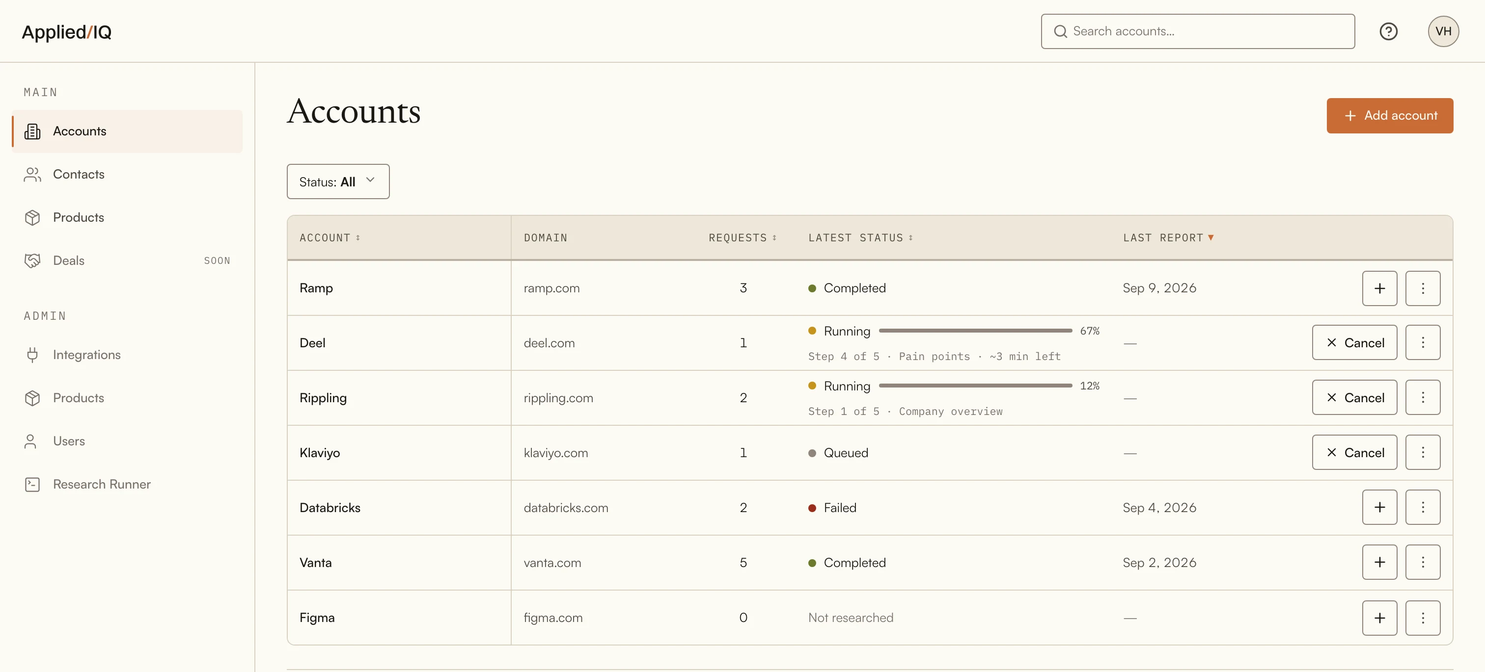Cancel the queued Klaviyo research

1354,453
